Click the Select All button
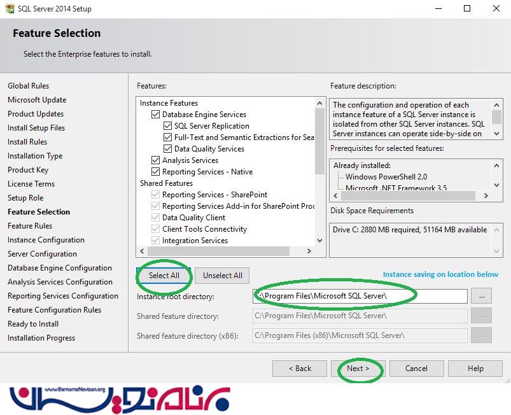511x415 pixels. pyautogui.click(x=164, y=276)
